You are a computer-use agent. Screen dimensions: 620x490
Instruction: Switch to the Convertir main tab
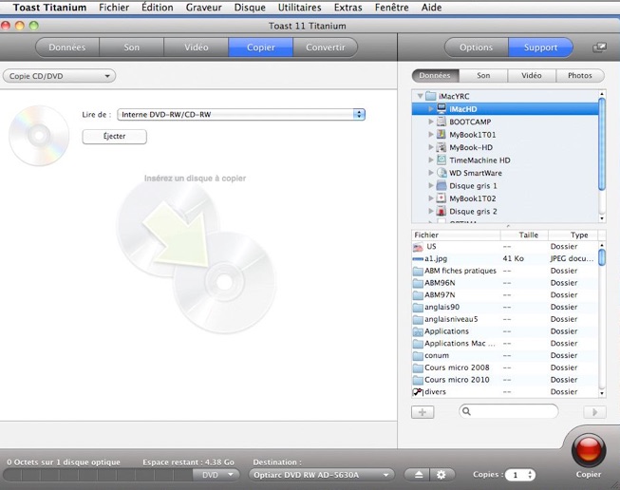[x=326, y=47]
